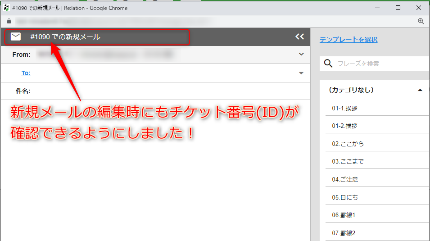Expand the From address dropdown
This screenshot has height=241, width=430.
point(301,55)
